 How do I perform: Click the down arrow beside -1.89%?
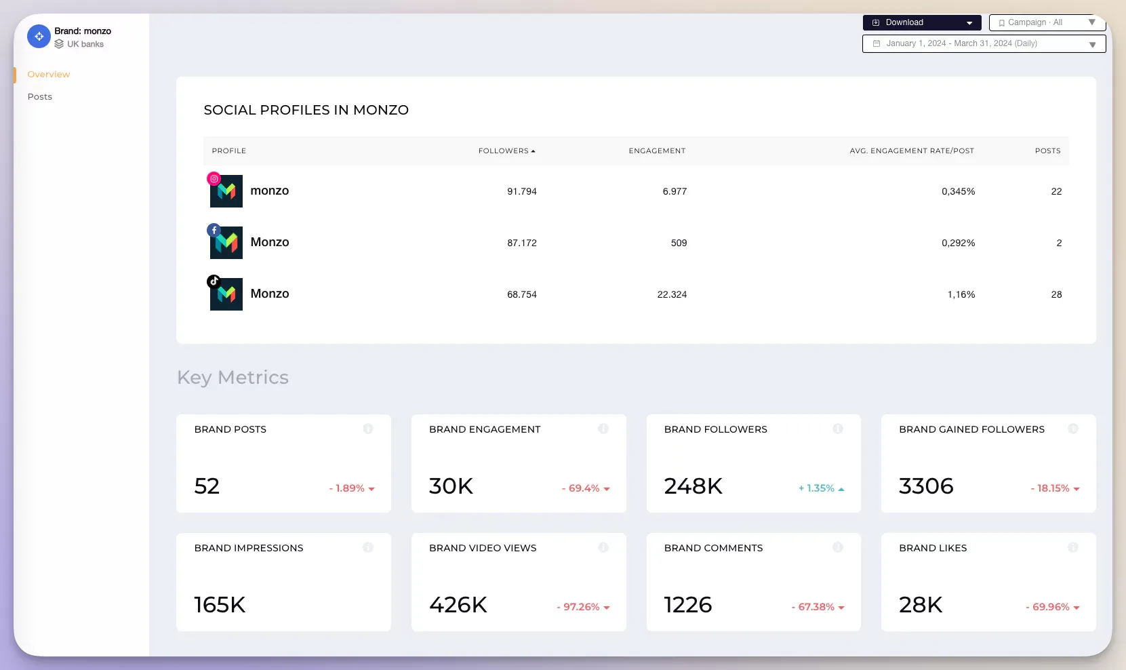click(371, 489)
